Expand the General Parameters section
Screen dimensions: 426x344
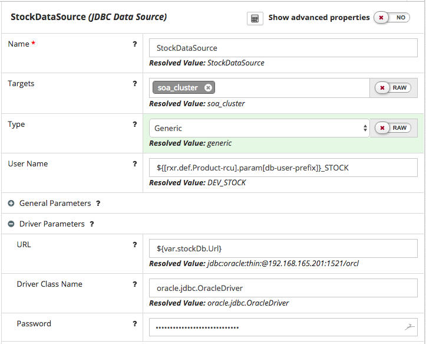coord(11,204)
